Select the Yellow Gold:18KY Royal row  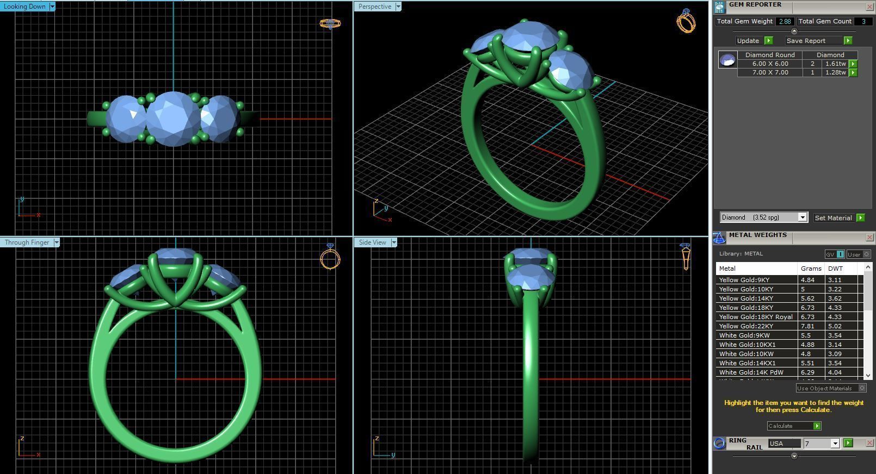click(789, 317)
